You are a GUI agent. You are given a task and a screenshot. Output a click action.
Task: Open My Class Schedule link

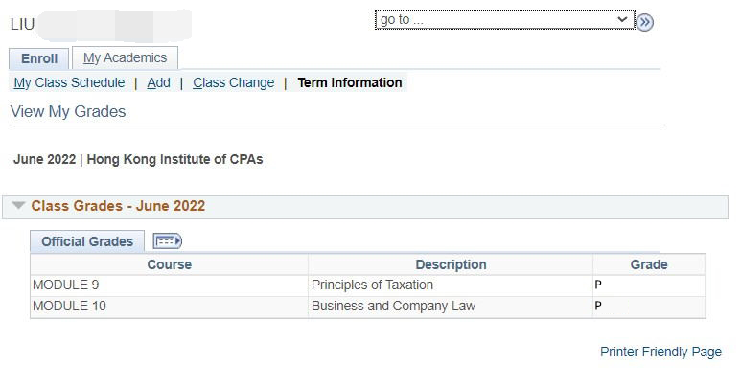(x=69, y=82)
